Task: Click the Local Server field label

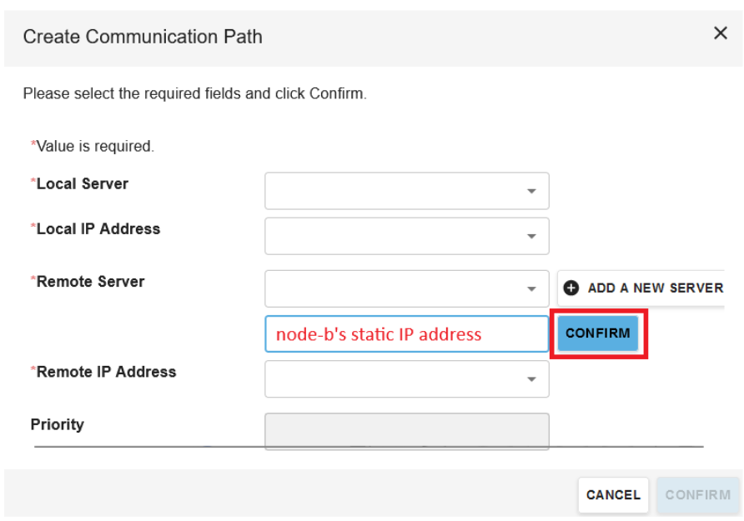Action: point(82,183)
